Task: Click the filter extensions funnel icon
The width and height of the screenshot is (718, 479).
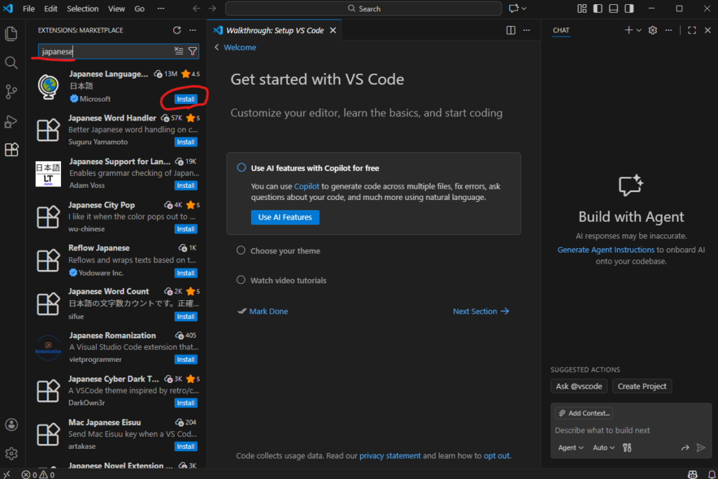Action: click(x=193, y=51)
